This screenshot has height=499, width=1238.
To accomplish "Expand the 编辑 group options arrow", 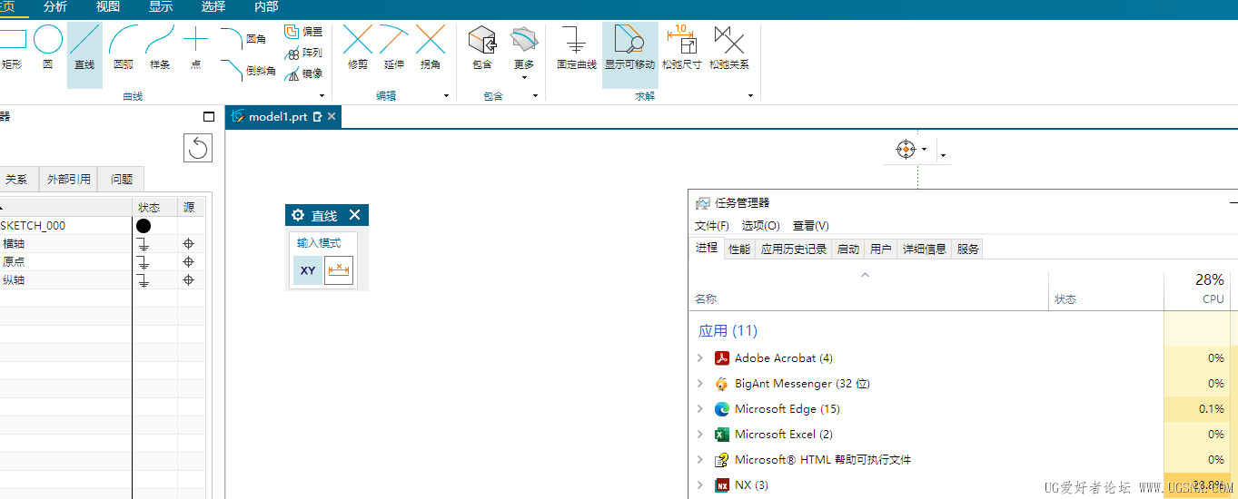I will 446,96.
